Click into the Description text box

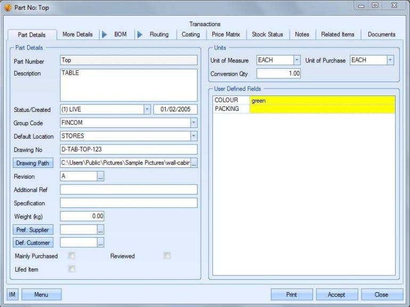(129, 85)
